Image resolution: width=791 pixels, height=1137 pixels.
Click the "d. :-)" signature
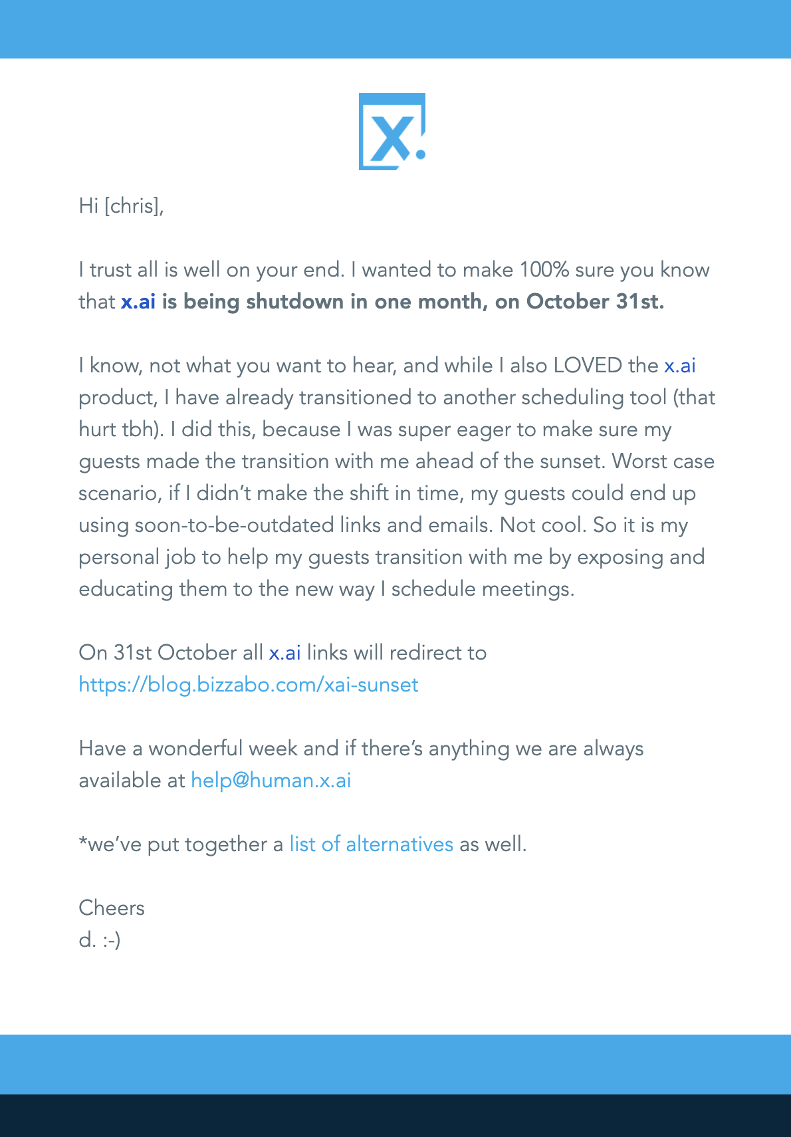(x=100, y=940)
